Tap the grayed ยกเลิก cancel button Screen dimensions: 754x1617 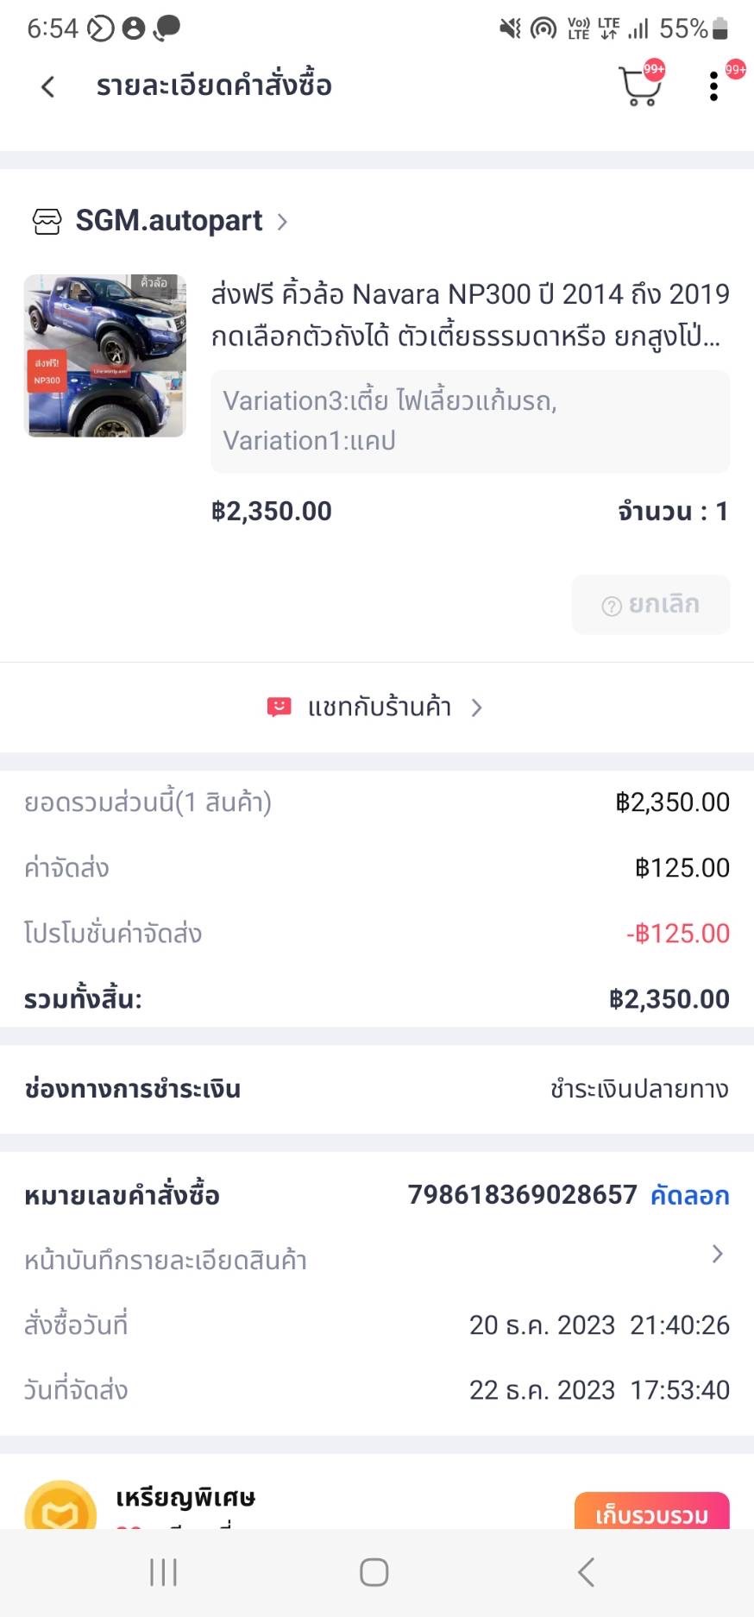pos(650,605)
